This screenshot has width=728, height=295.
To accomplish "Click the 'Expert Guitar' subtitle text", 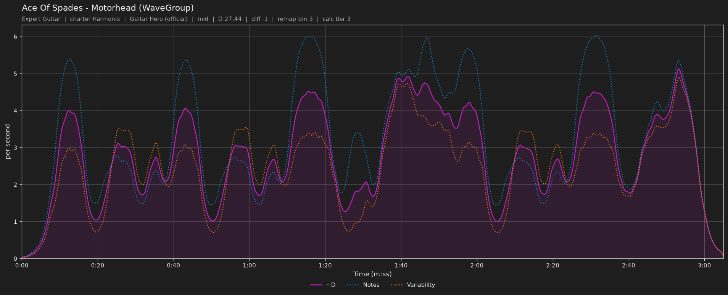I will [41, 19].
